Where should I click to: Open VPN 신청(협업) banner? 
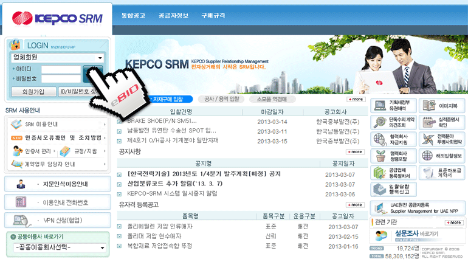coord(58,221)
